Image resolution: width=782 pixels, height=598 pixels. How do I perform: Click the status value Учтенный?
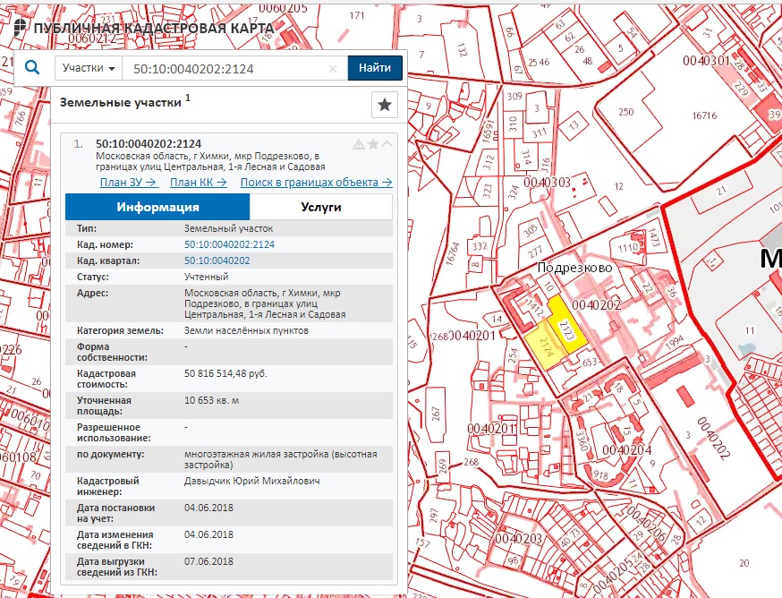point(206,277)
